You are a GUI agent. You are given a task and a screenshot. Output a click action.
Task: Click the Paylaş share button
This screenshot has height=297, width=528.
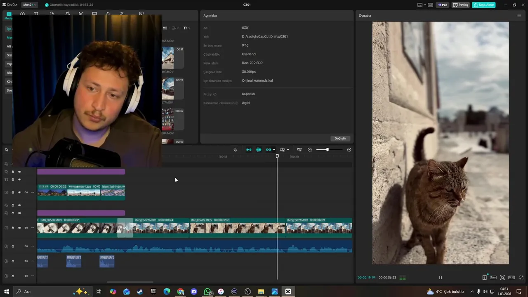coord(461,5)
